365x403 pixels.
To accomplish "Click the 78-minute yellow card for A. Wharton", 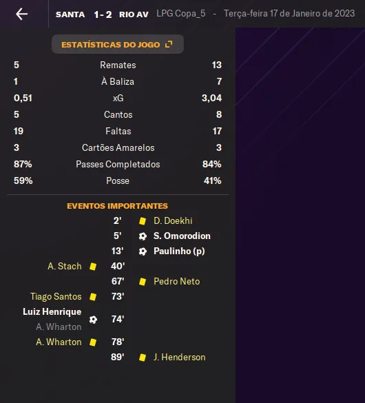I will 93,342.
